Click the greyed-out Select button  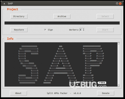[x=105, y=16]
